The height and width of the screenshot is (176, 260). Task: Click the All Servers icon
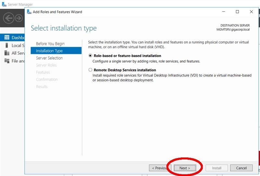(x=7, y=53)
